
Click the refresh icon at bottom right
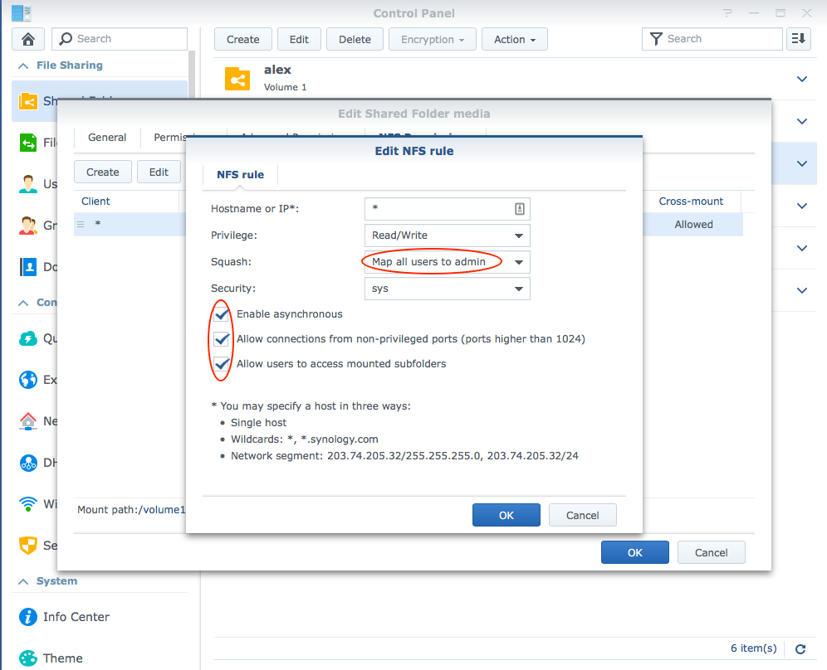point(800,649)
